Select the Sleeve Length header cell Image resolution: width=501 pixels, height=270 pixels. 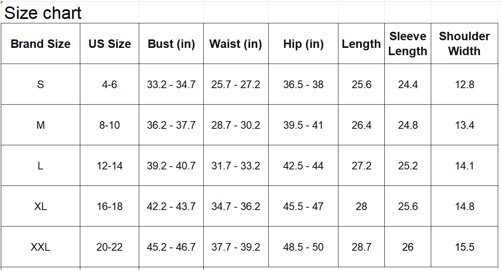pyautogui.click(x=408, y=44)
